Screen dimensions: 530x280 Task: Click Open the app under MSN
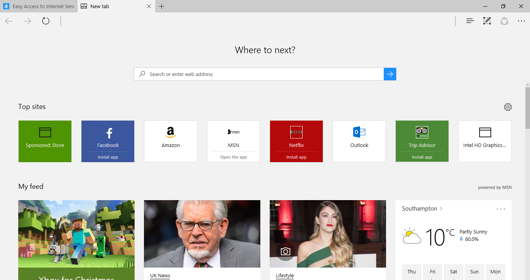pyautogui.click(x=234, y=157)
